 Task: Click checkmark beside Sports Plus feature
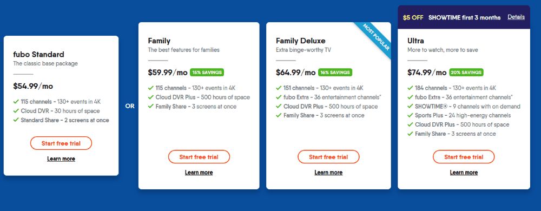[x=410, y=115]
